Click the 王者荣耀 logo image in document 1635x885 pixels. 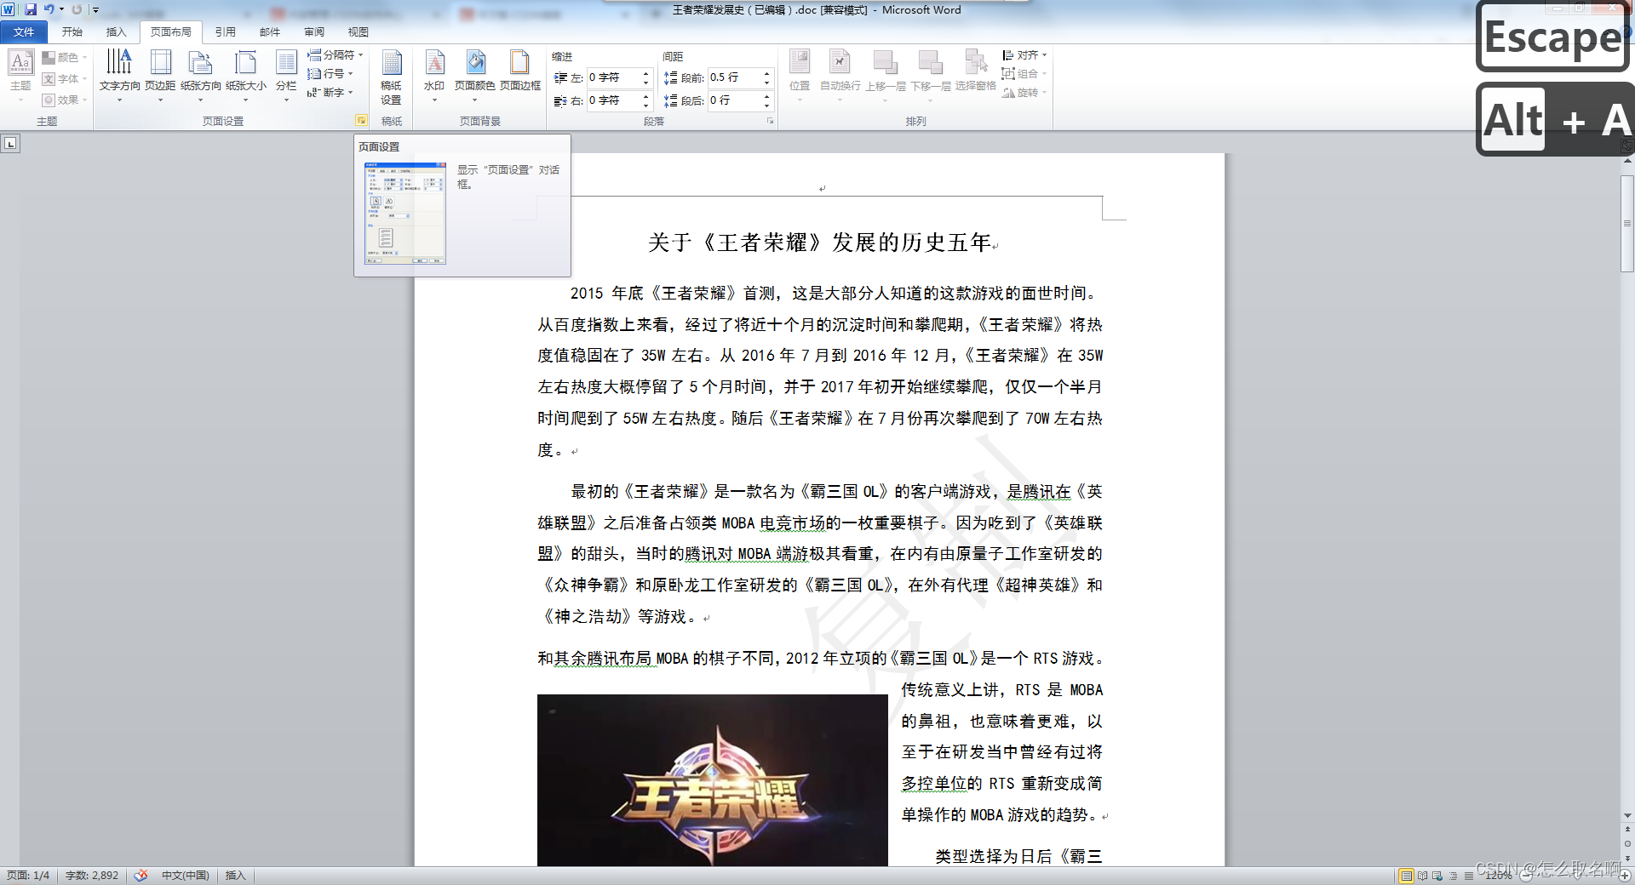(712, 780)
